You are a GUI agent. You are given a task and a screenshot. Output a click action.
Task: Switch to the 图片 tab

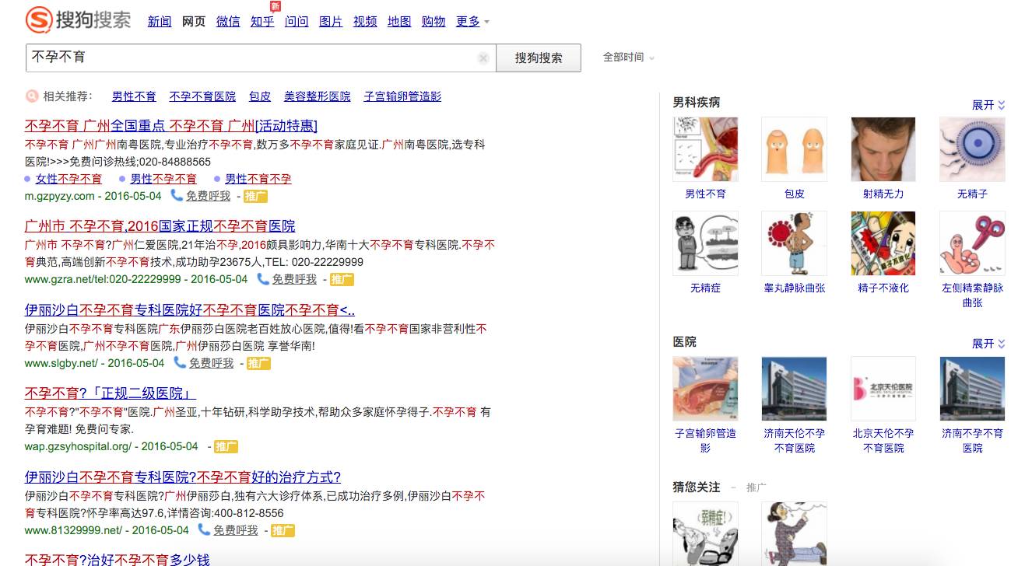coord(331,22)
